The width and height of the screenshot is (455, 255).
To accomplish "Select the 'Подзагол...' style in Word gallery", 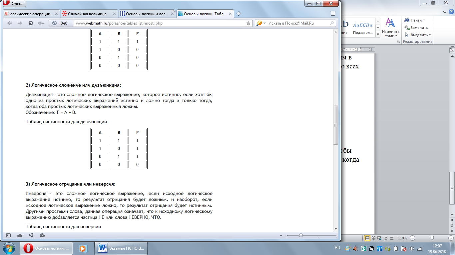I will pos(362,28).
